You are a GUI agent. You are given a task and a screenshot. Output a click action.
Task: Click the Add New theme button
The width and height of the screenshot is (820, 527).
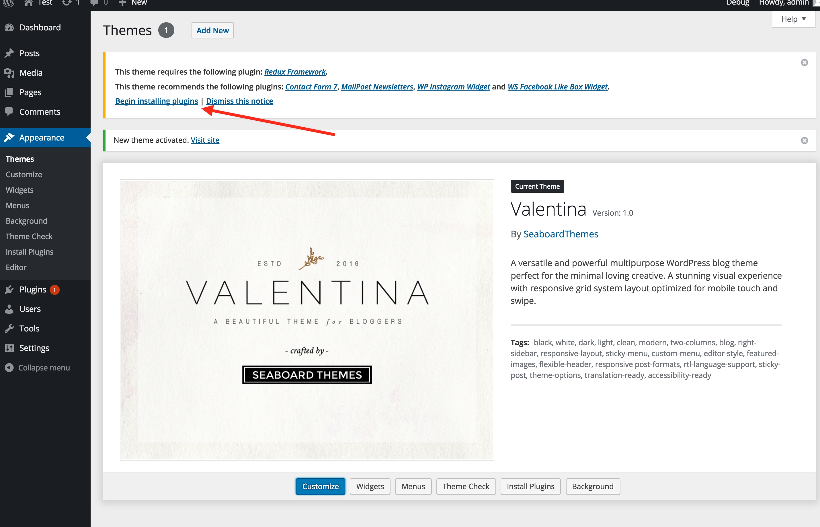click(212, 30)
